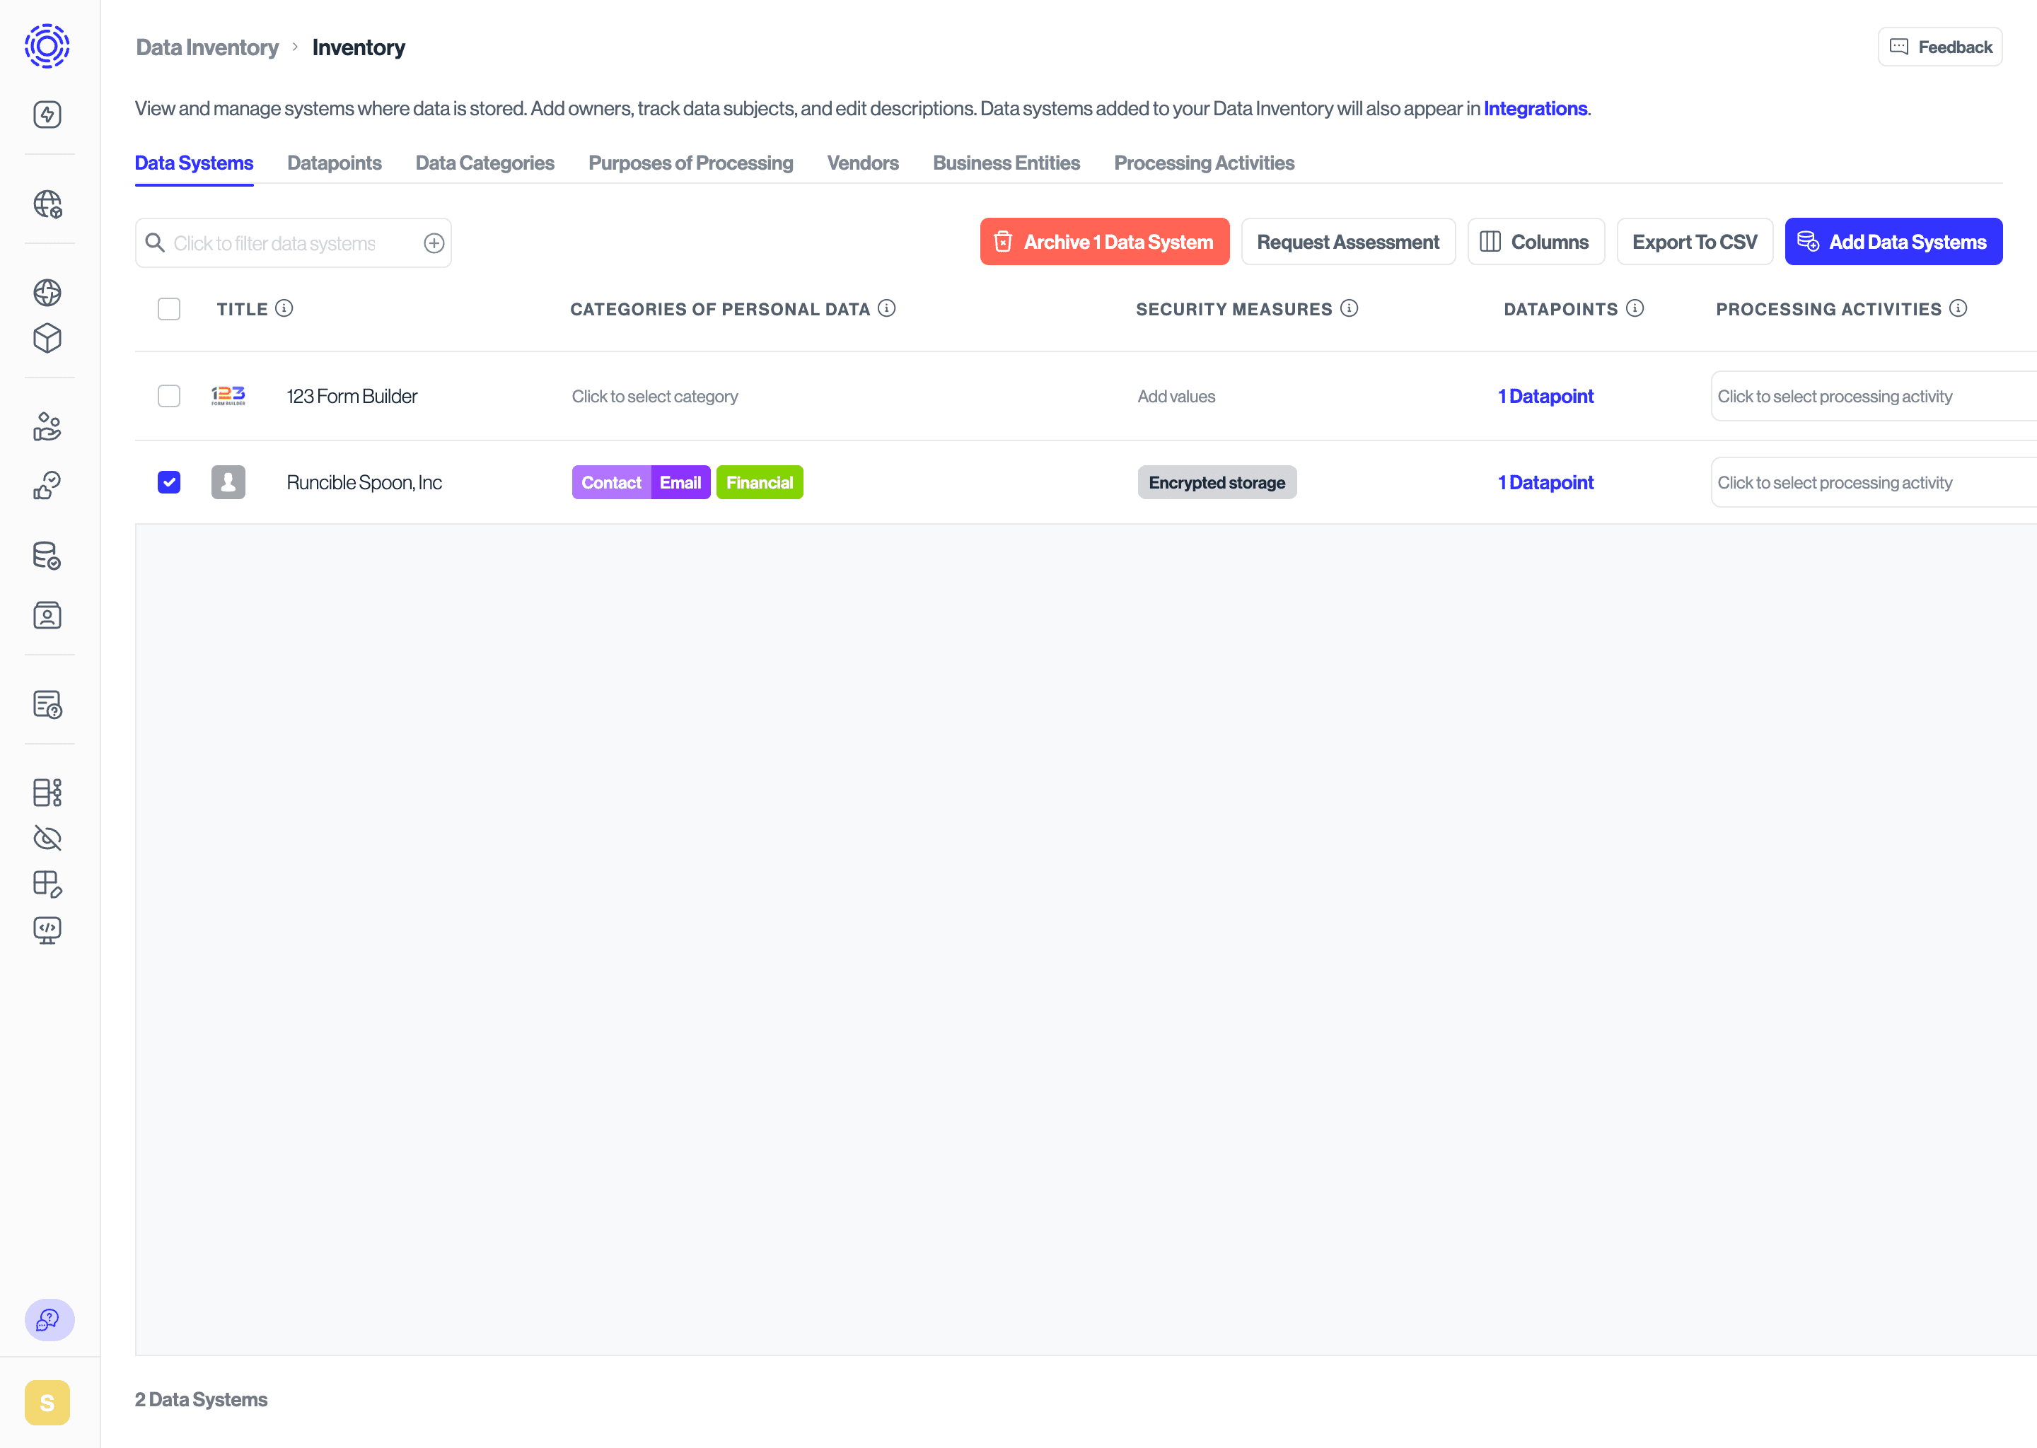Open the contact card sidebar icon
This screenshot has height=1448, width=2037.
pos(48,615)
